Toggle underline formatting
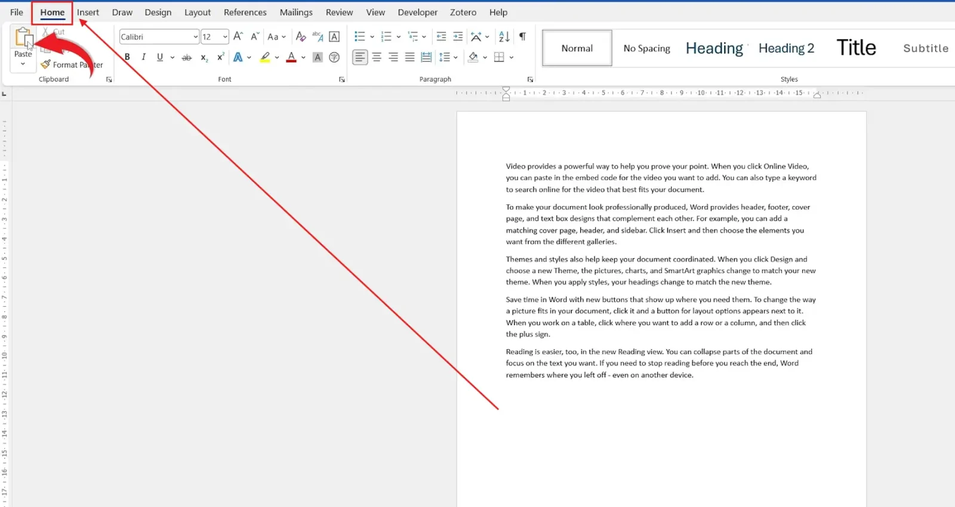Screen dimensions: 955x507 tap(159, 57)
